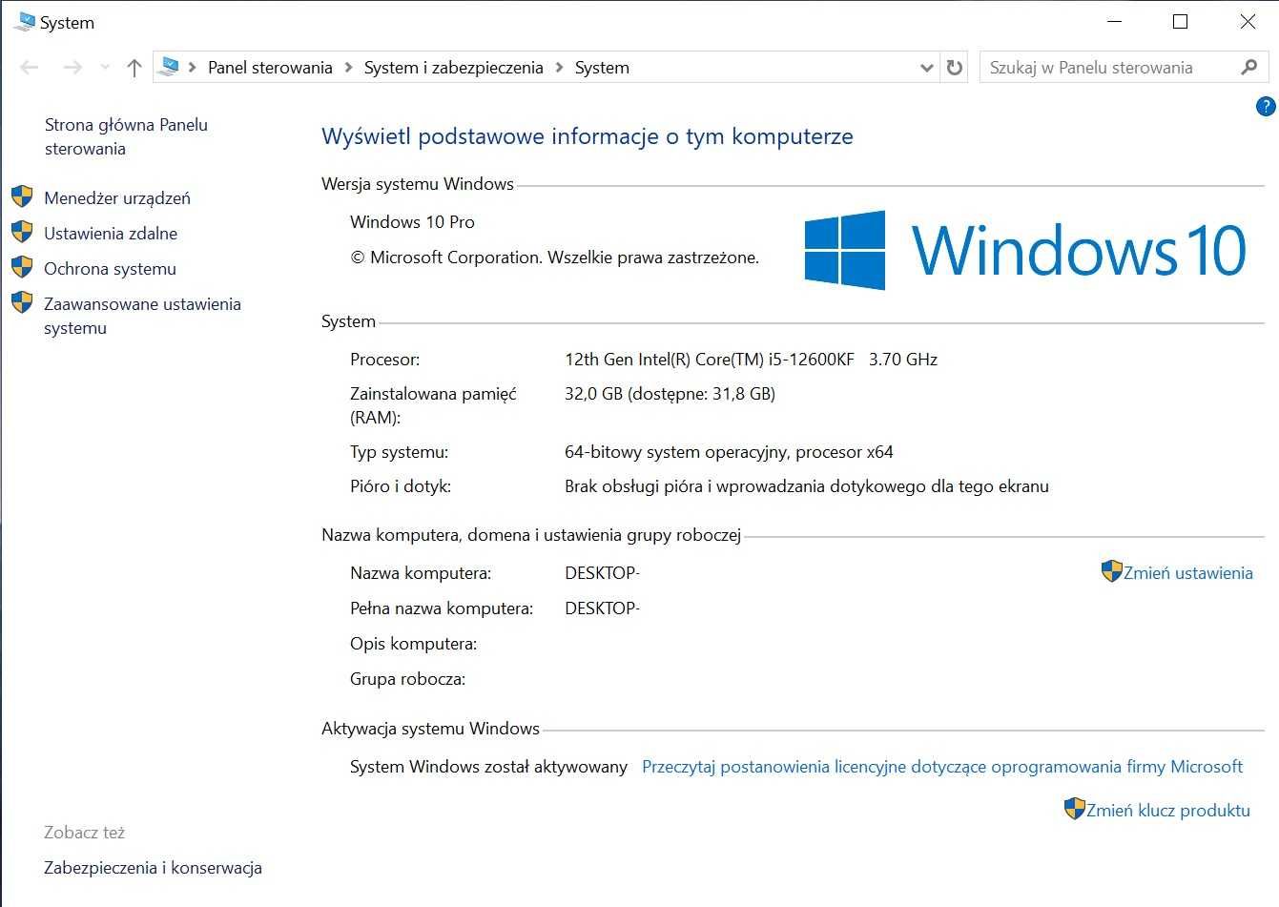The width and height of the screenshot is (1279, 907).
Task: Select Windows 10 Pro edition text
Action: coord(412,222)
